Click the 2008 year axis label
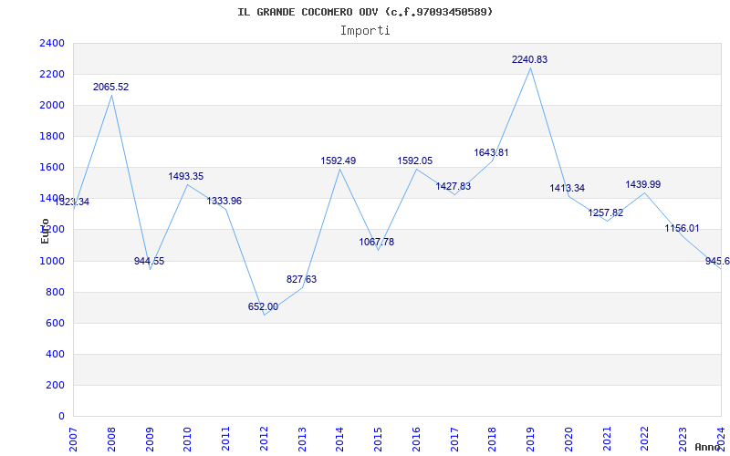Viewport: 730px width, 456px height. point(111,440)
